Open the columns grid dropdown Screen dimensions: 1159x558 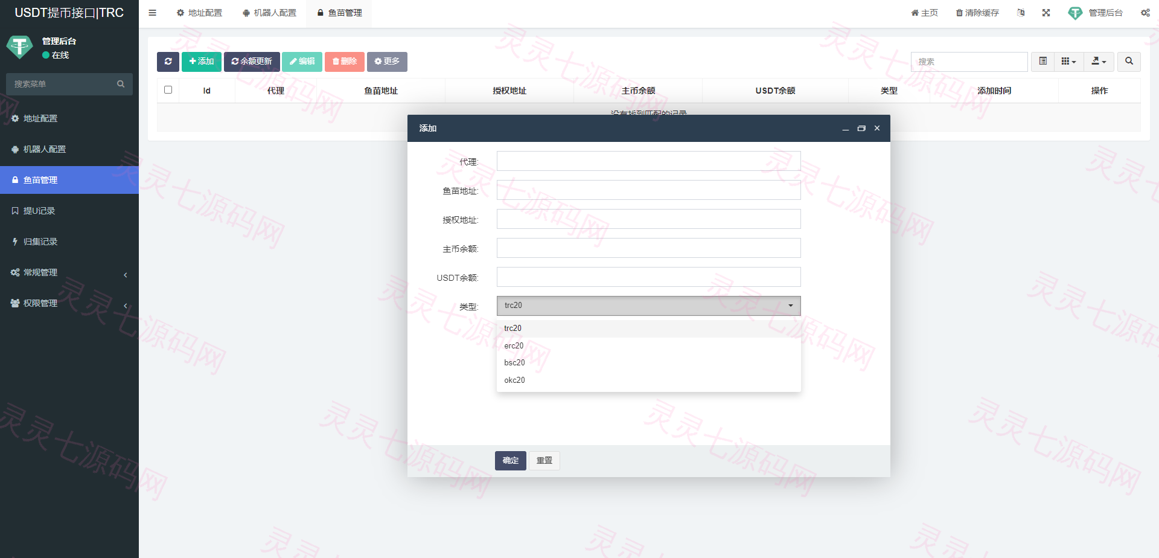[x=1069, y=62]
